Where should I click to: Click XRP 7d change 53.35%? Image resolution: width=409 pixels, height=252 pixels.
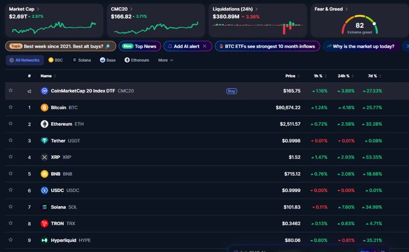tap(372, 157)
